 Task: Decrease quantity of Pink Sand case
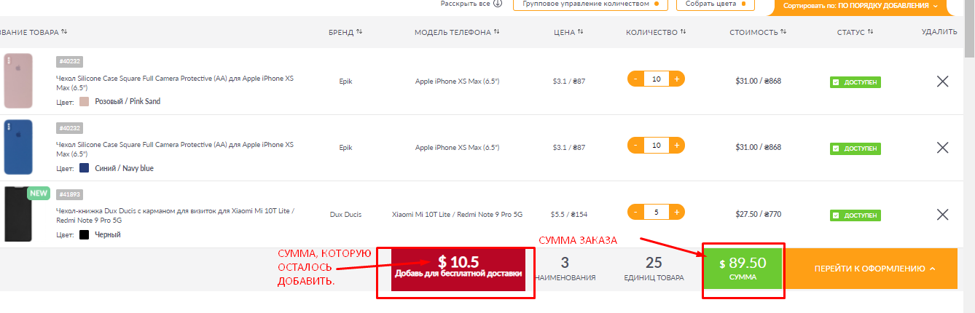(635, 79)
